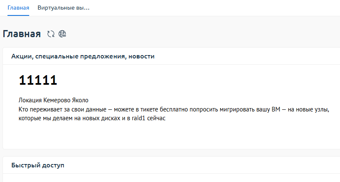
Task: Open the Виртуальные вы... tab
Action: tap(63, 8)
